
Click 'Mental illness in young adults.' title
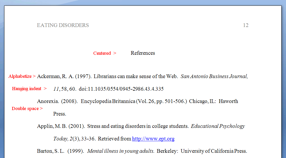click(121, 151)
